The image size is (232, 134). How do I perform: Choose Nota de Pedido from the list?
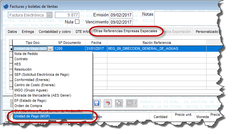tap(53, 54)
